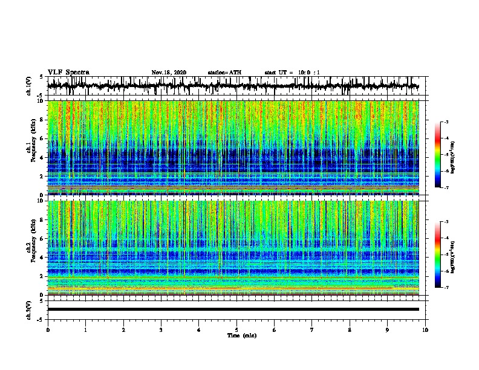Click the "-3" value on ch.2 colorbar
This screenshot has height=370, width=479.
pos(446,222)
